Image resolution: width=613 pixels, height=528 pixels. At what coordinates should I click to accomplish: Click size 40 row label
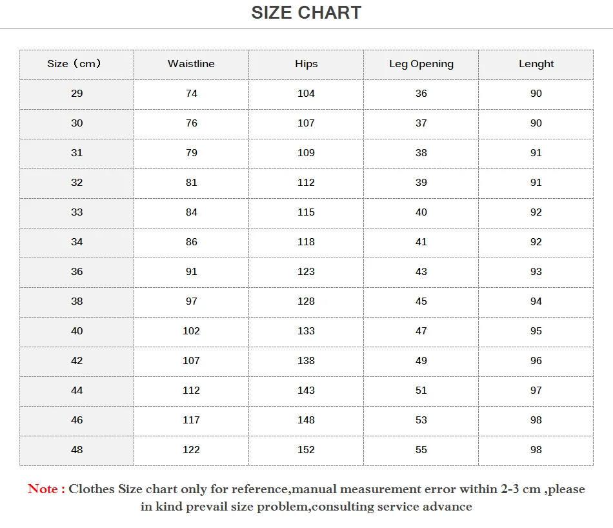click(77, 331)
